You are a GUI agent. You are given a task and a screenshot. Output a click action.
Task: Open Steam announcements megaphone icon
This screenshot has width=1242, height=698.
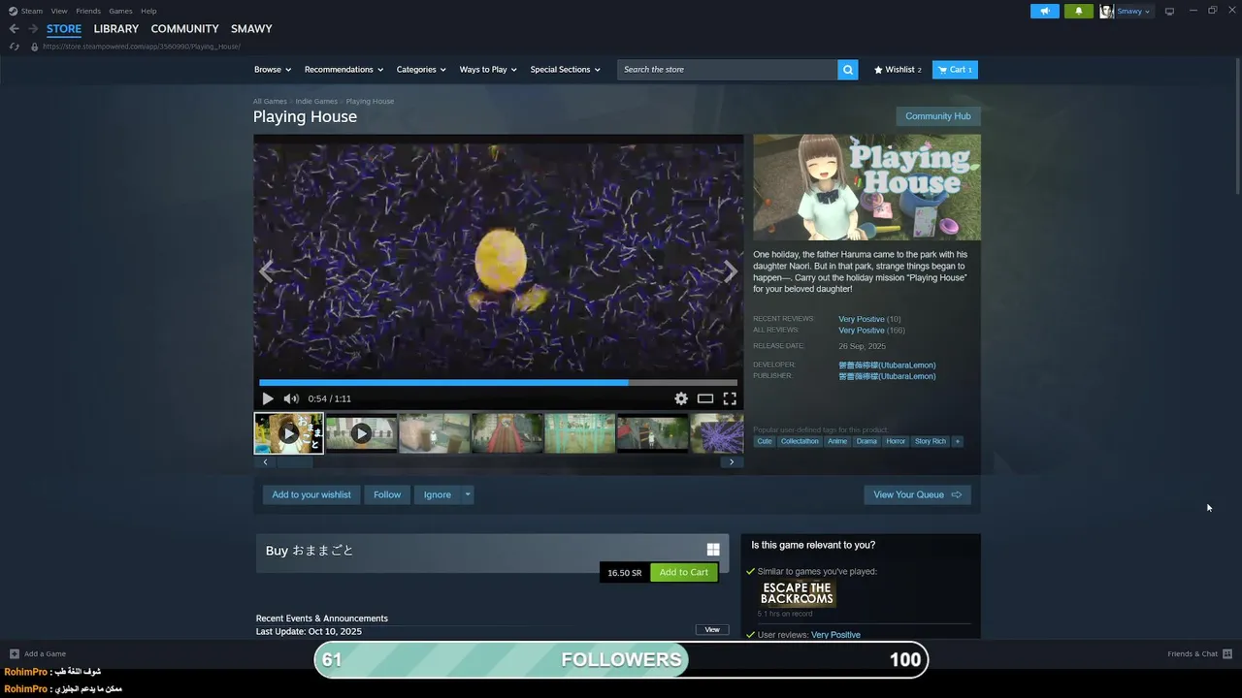coord(1045,12)
